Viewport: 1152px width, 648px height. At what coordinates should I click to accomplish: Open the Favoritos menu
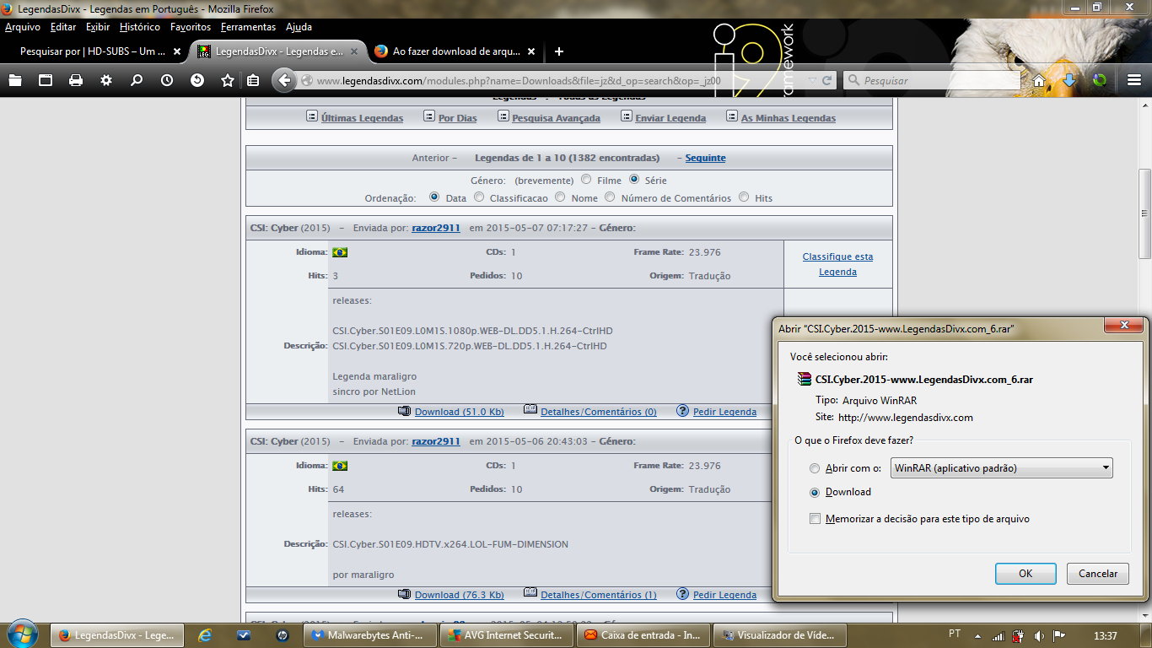[190, 27]
